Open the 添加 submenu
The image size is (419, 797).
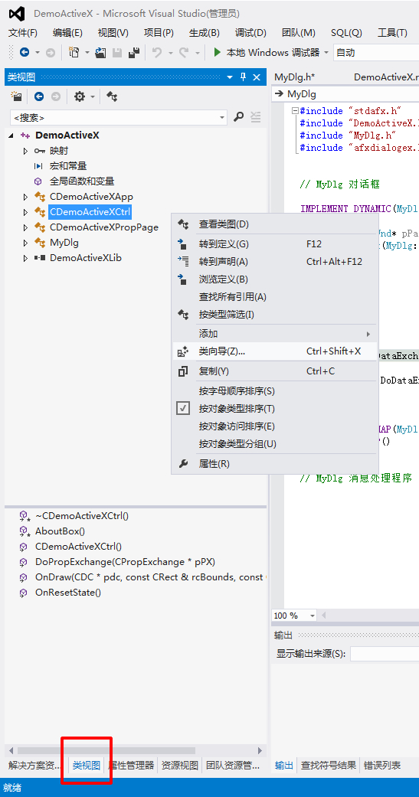pyautogui.click(x=274, y=334)
